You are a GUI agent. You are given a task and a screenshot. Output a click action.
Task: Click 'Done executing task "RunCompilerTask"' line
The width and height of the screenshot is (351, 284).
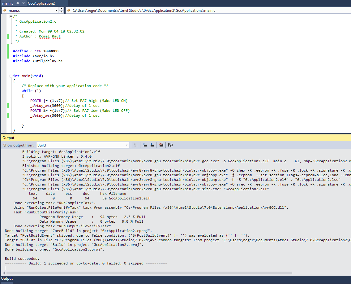click(55, 203)
